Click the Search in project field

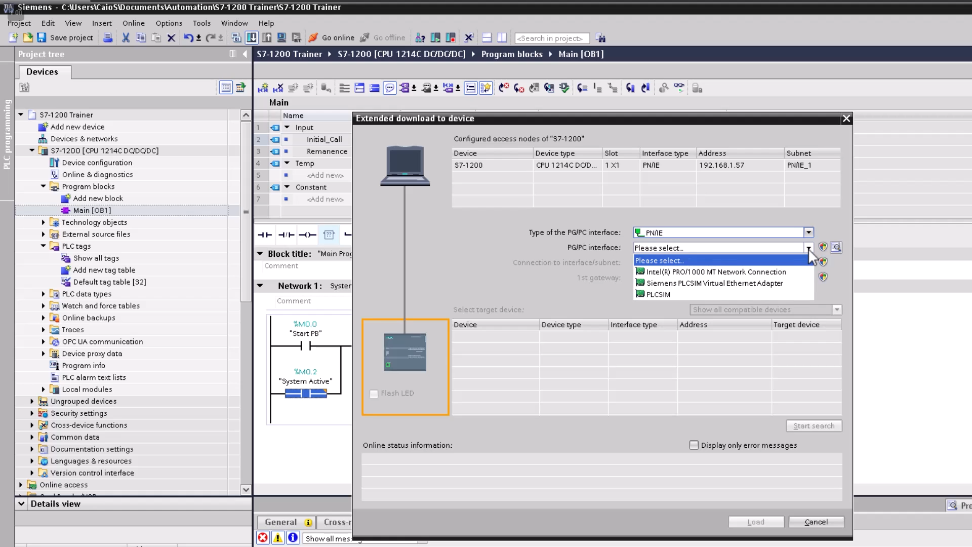552,38
